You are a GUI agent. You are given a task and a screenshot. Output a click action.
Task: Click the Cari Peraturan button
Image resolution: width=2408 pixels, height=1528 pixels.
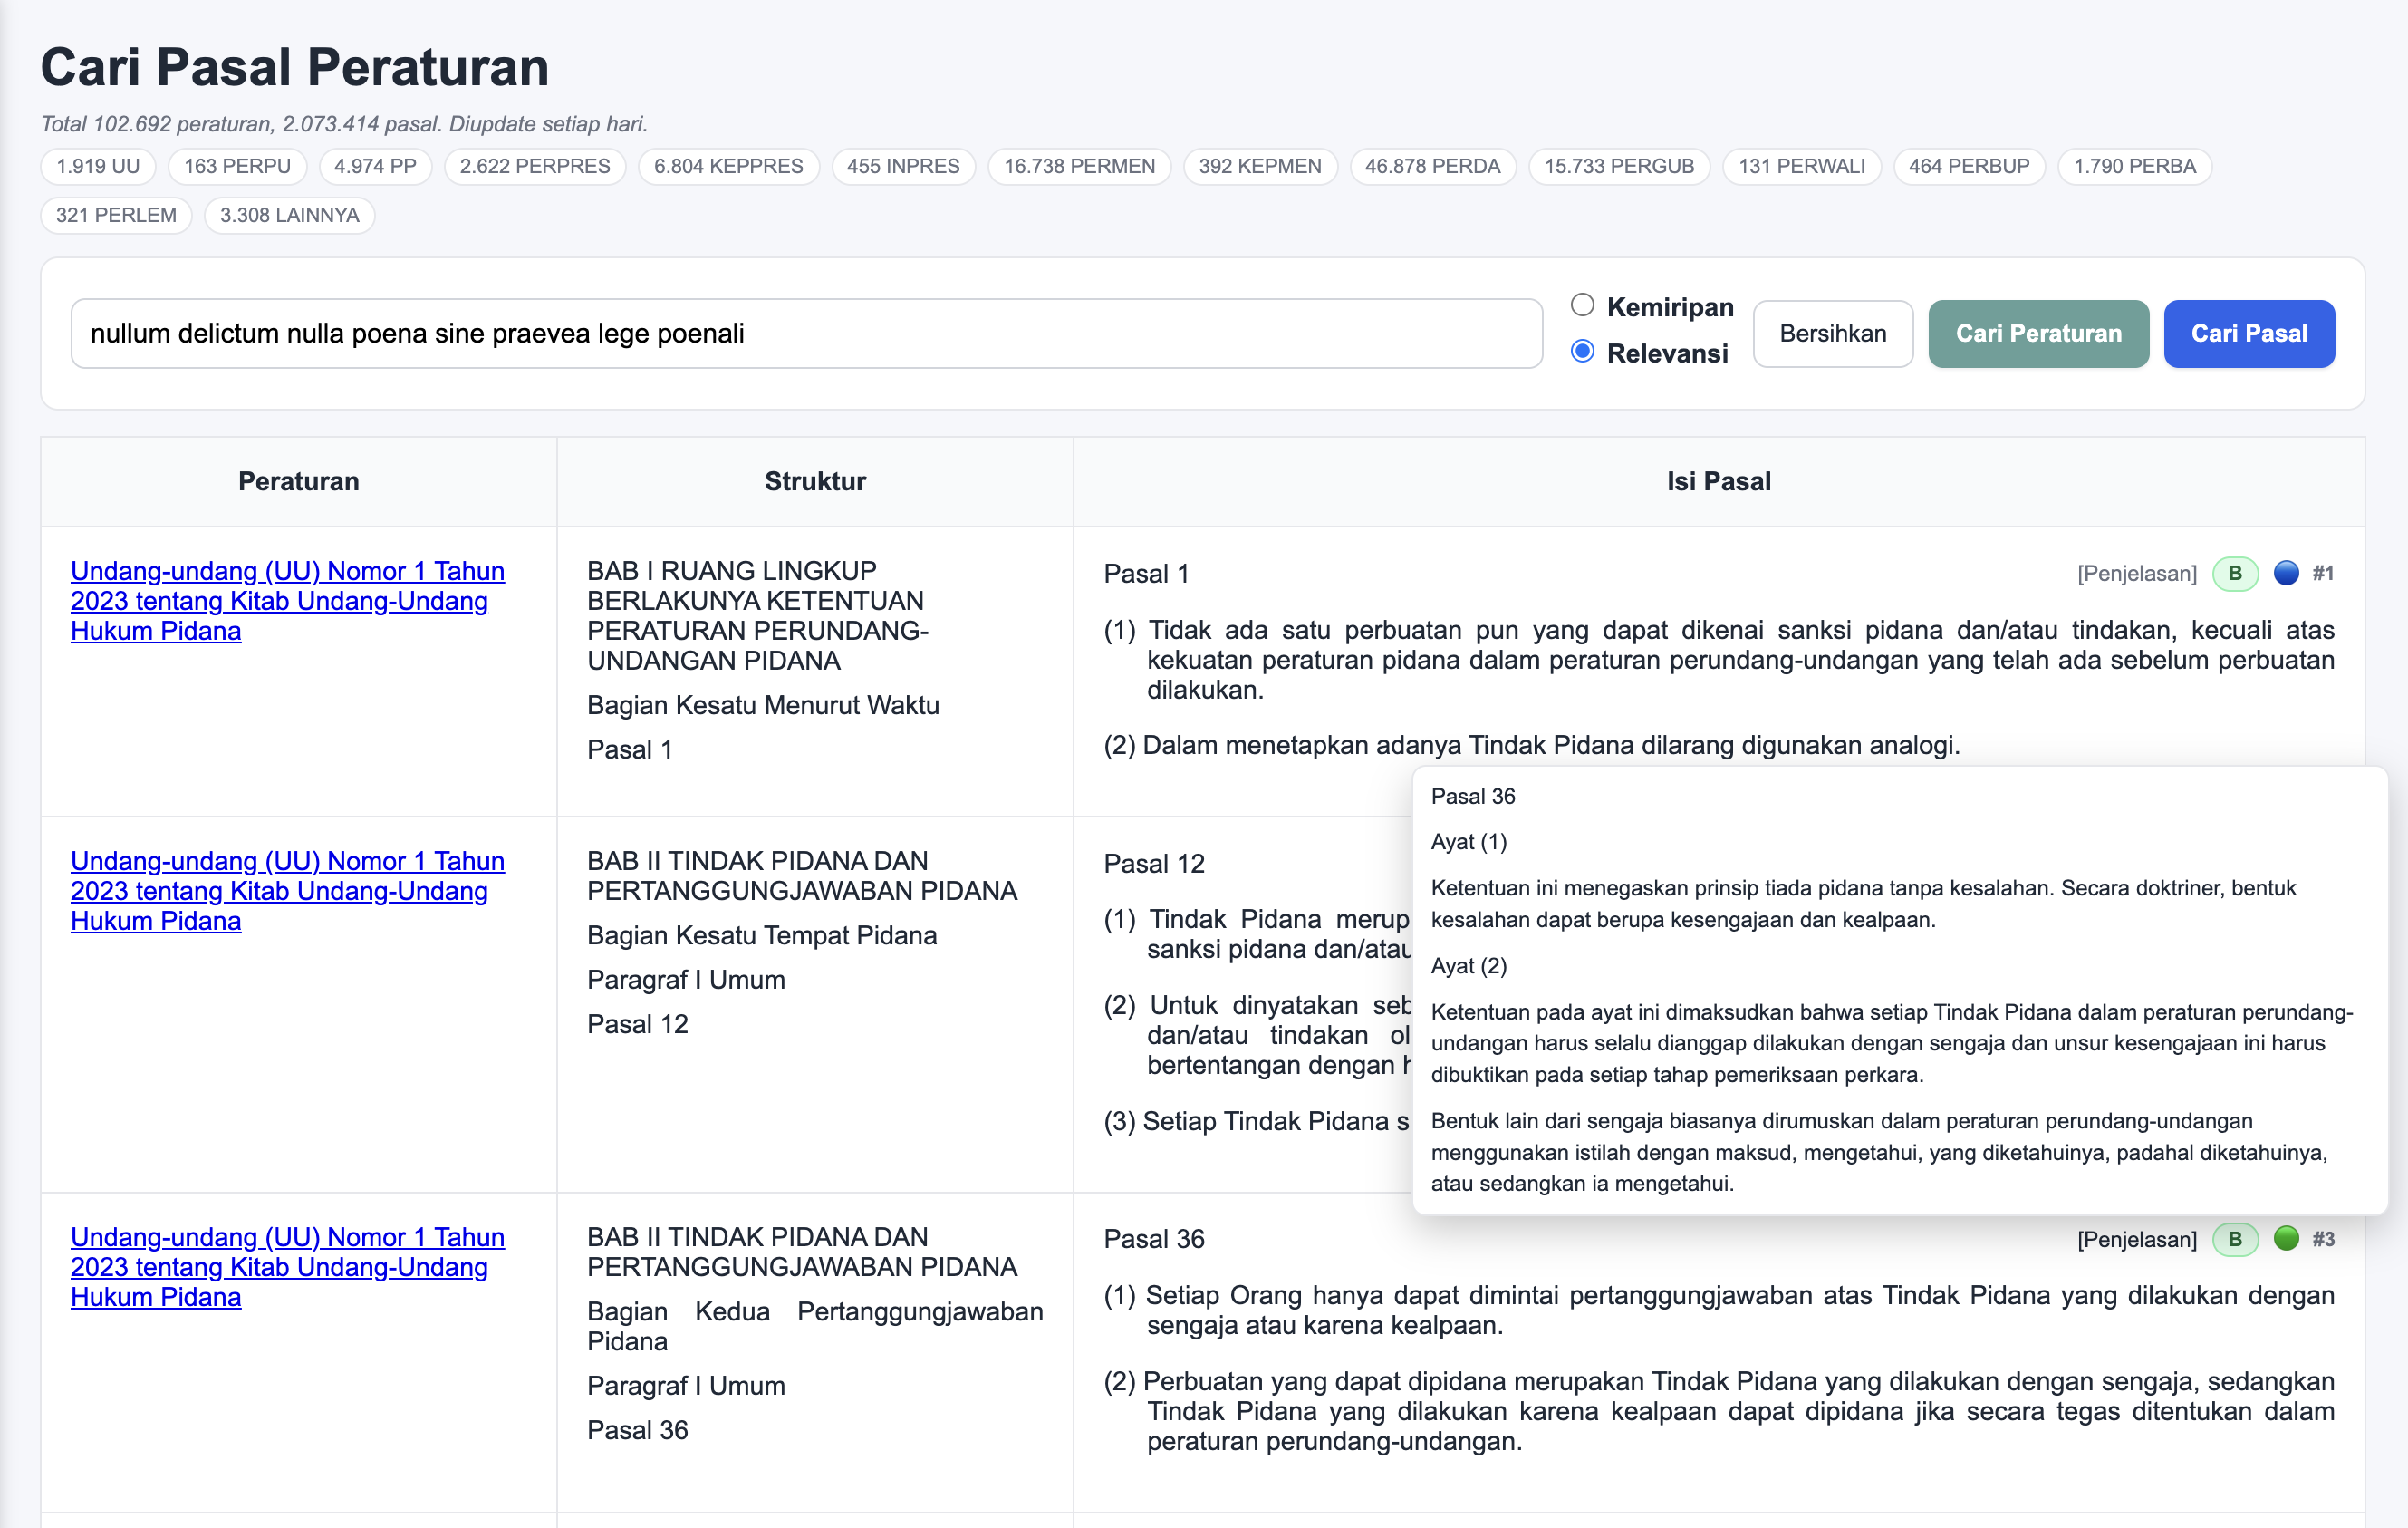click(x=2038, y=334)
